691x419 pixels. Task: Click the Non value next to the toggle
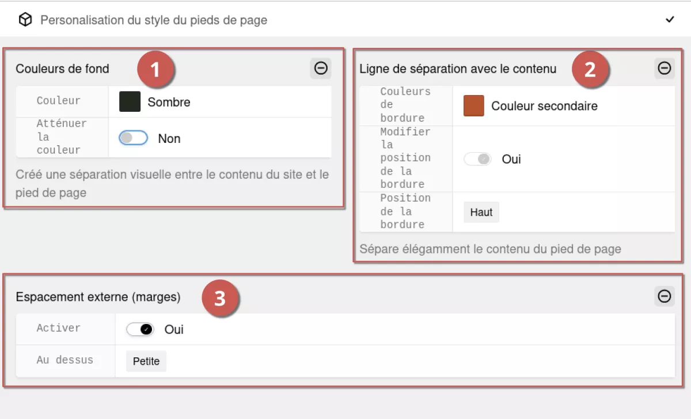click(169, 138)
